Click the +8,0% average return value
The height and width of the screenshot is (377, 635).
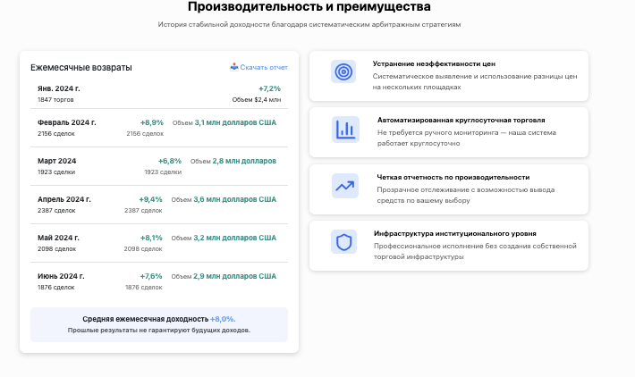[x=223, y=319]
